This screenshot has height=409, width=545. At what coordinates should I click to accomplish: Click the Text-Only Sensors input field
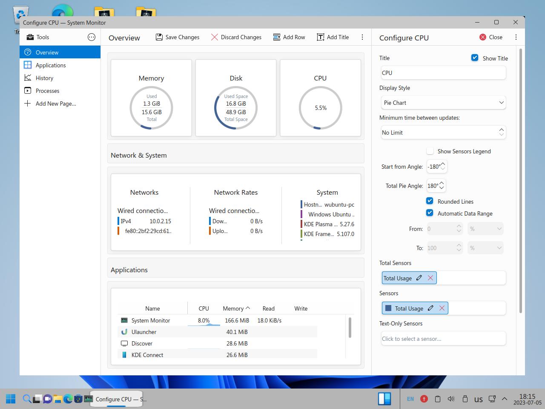(x=443, y=339)
